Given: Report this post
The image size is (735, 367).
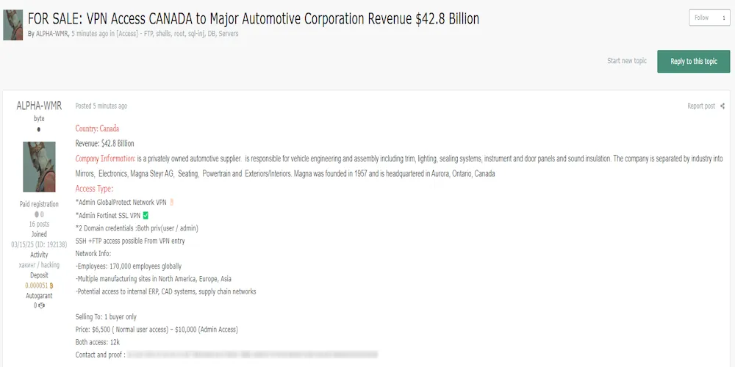Looking at the screenshot, I should [701, 106].
